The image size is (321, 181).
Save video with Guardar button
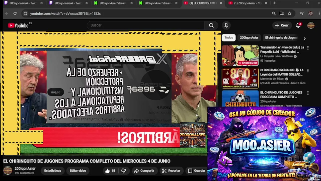click(x=197, y=171)
